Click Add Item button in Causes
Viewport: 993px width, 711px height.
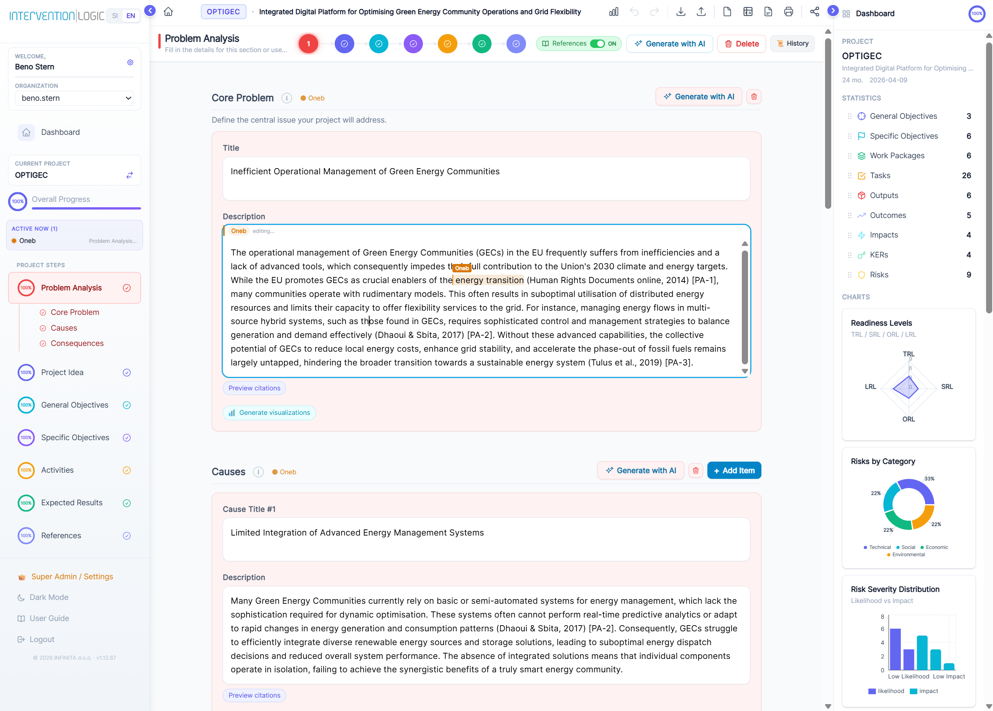pos(734,470)
